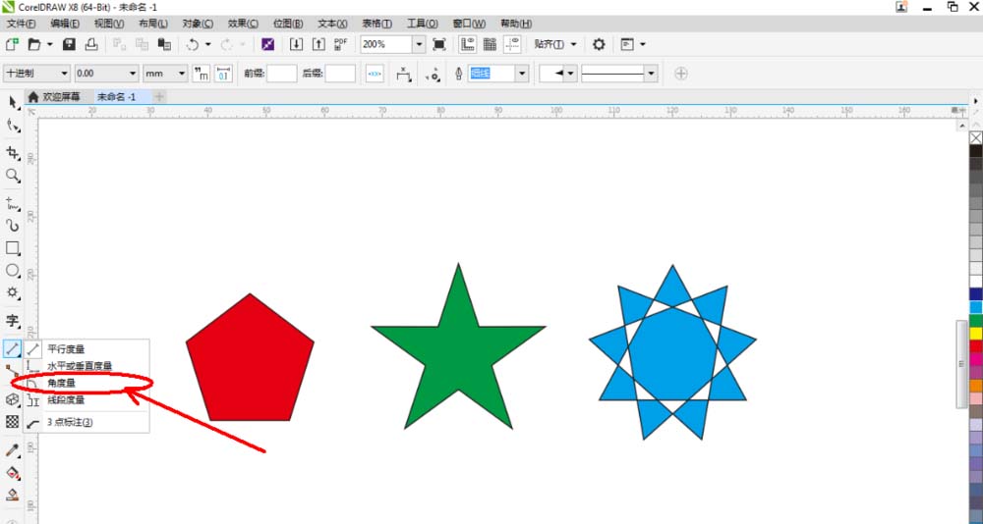The height and width of the screenshot is (524, 983).
Task: Click the Open folder icon
Action: (x=34, y=44)
